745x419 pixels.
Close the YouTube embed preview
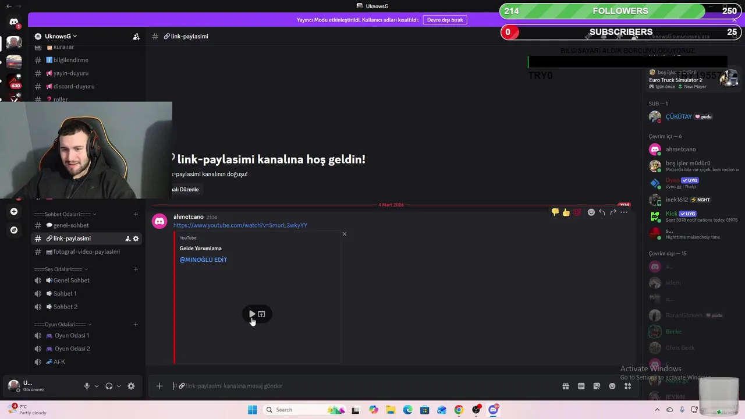pyautogui.click(x=344, y=234)
